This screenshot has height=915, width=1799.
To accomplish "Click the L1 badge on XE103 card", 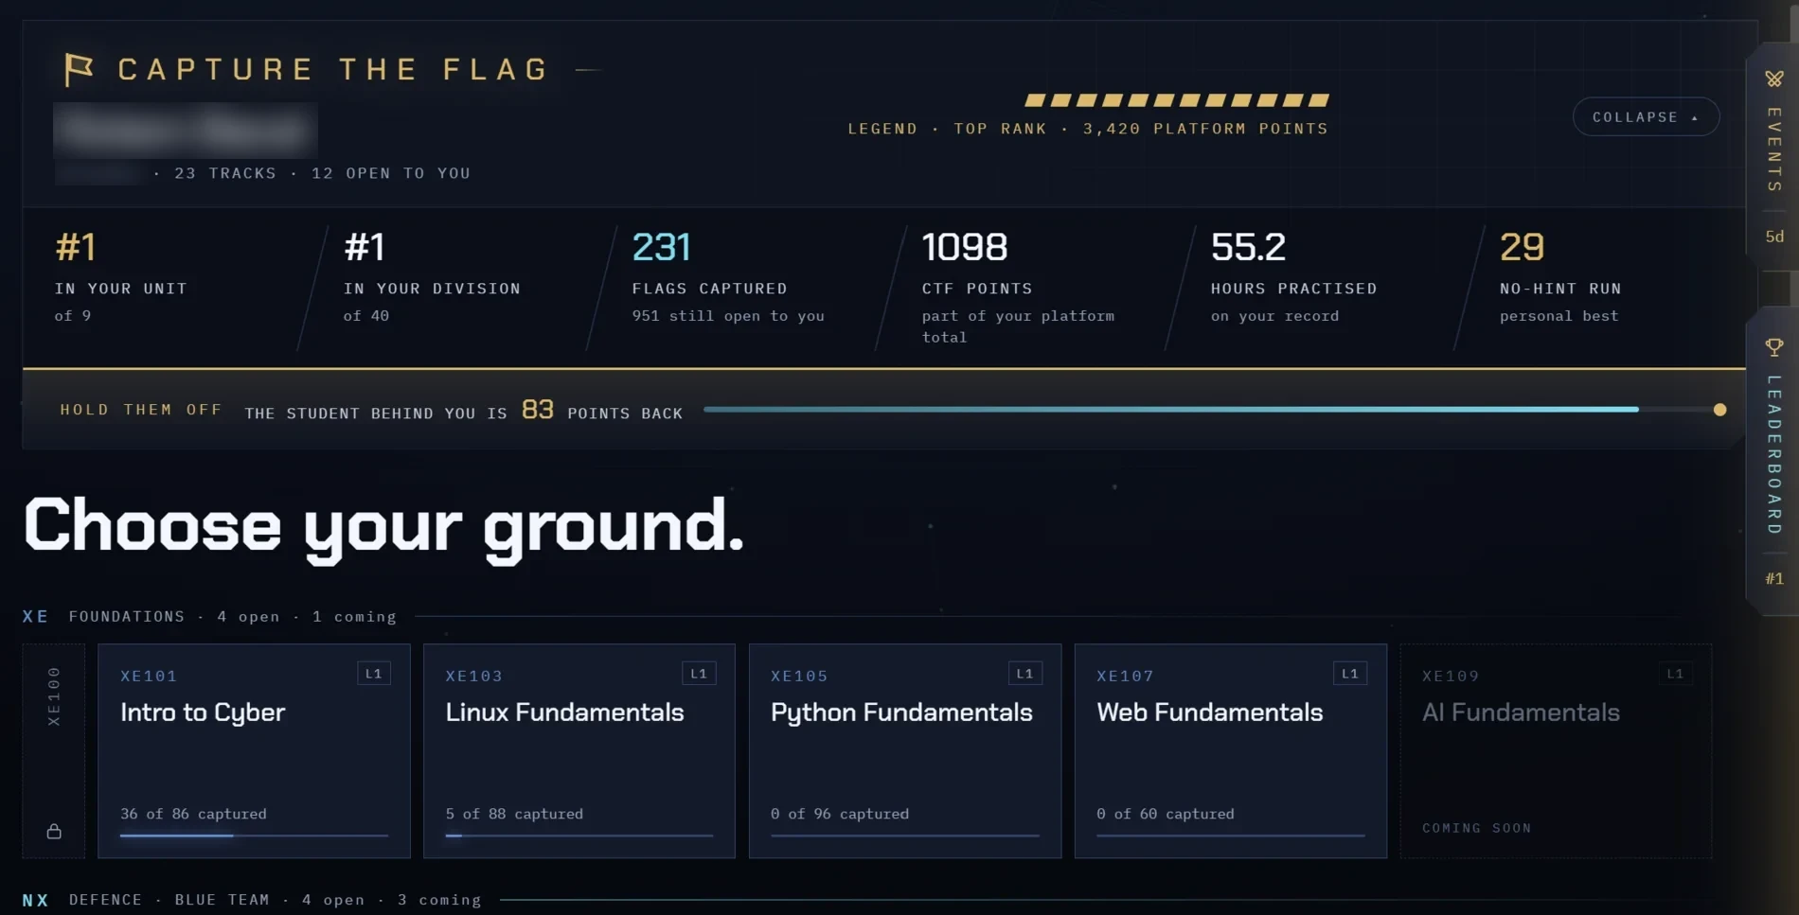I will (699, 674).
